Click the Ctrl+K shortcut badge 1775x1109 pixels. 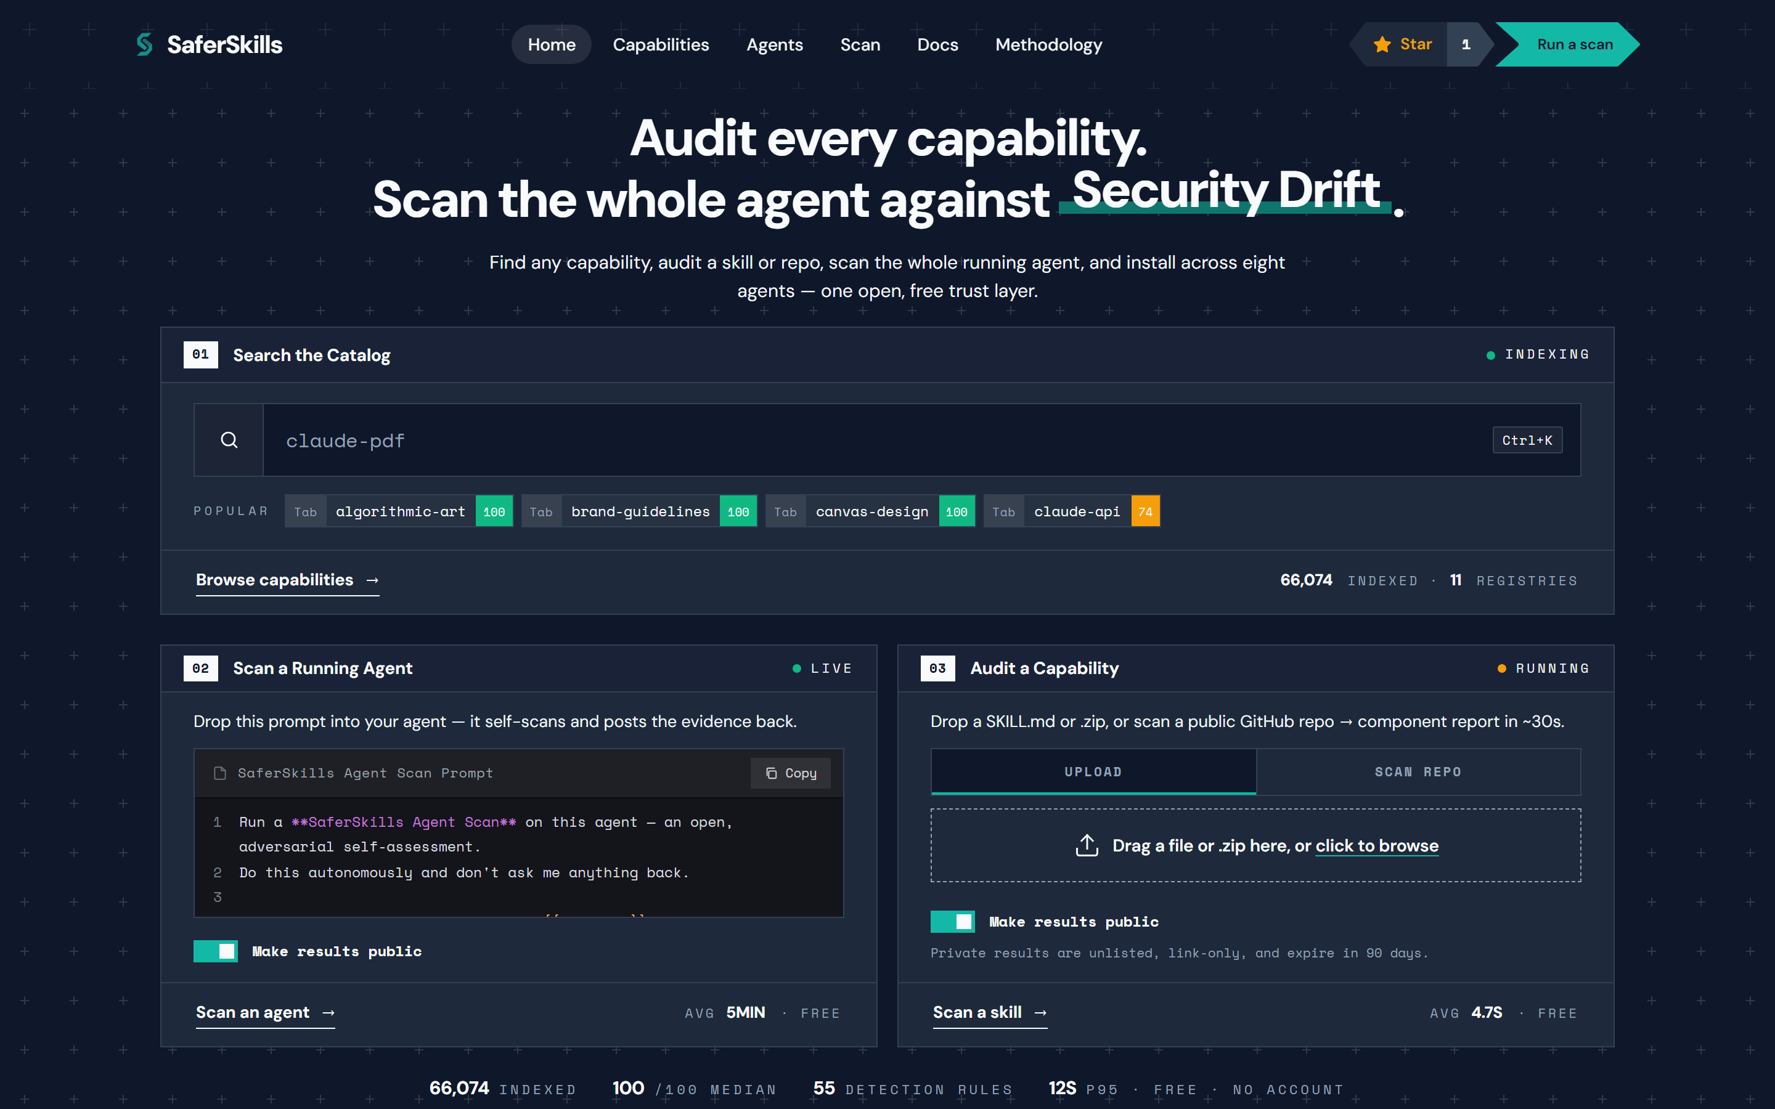[x=1527, y=440]
